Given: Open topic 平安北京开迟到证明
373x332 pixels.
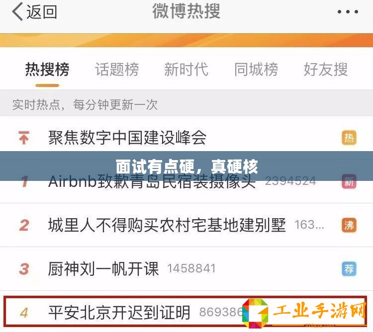Looking at the screenshot, I should 119,312.
